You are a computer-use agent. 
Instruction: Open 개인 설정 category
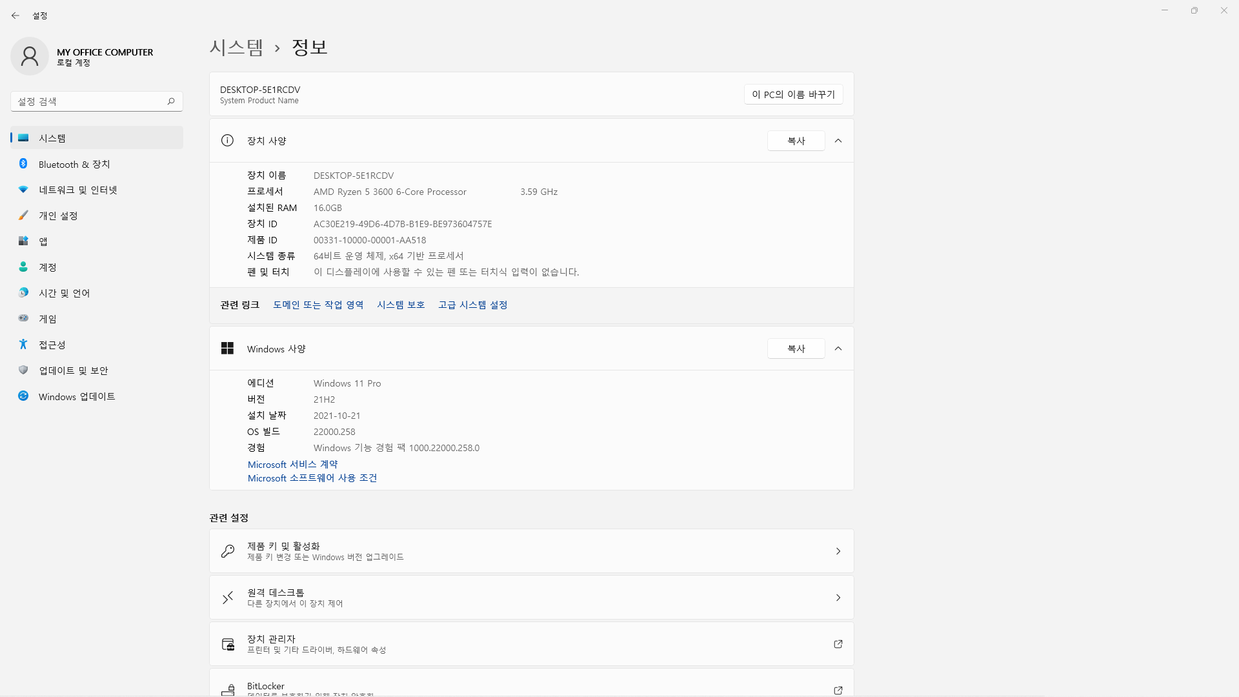[97, 216]
